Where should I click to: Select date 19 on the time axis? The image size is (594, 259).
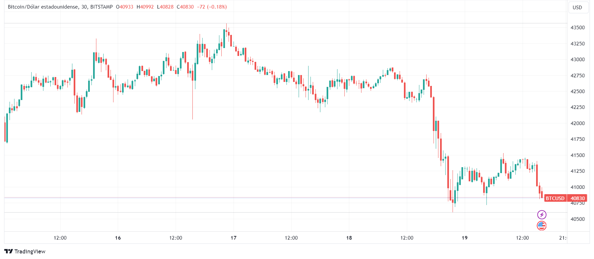point(464,238)
